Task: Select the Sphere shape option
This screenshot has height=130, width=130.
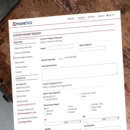Action: (x=45, y=114)
